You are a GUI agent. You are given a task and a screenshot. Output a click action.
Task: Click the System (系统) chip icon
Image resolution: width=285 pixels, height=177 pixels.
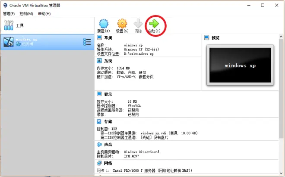click(x=99, y=61)
